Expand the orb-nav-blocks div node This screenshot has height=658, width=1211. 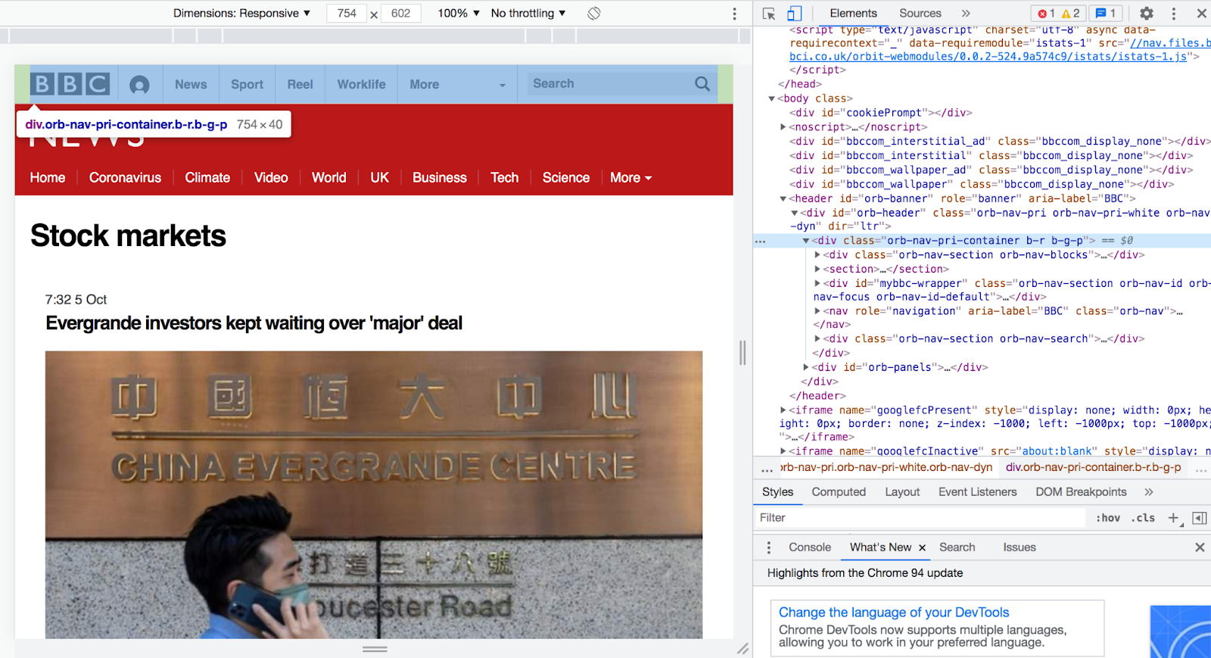pyautogui.click(x=817, y=255)
